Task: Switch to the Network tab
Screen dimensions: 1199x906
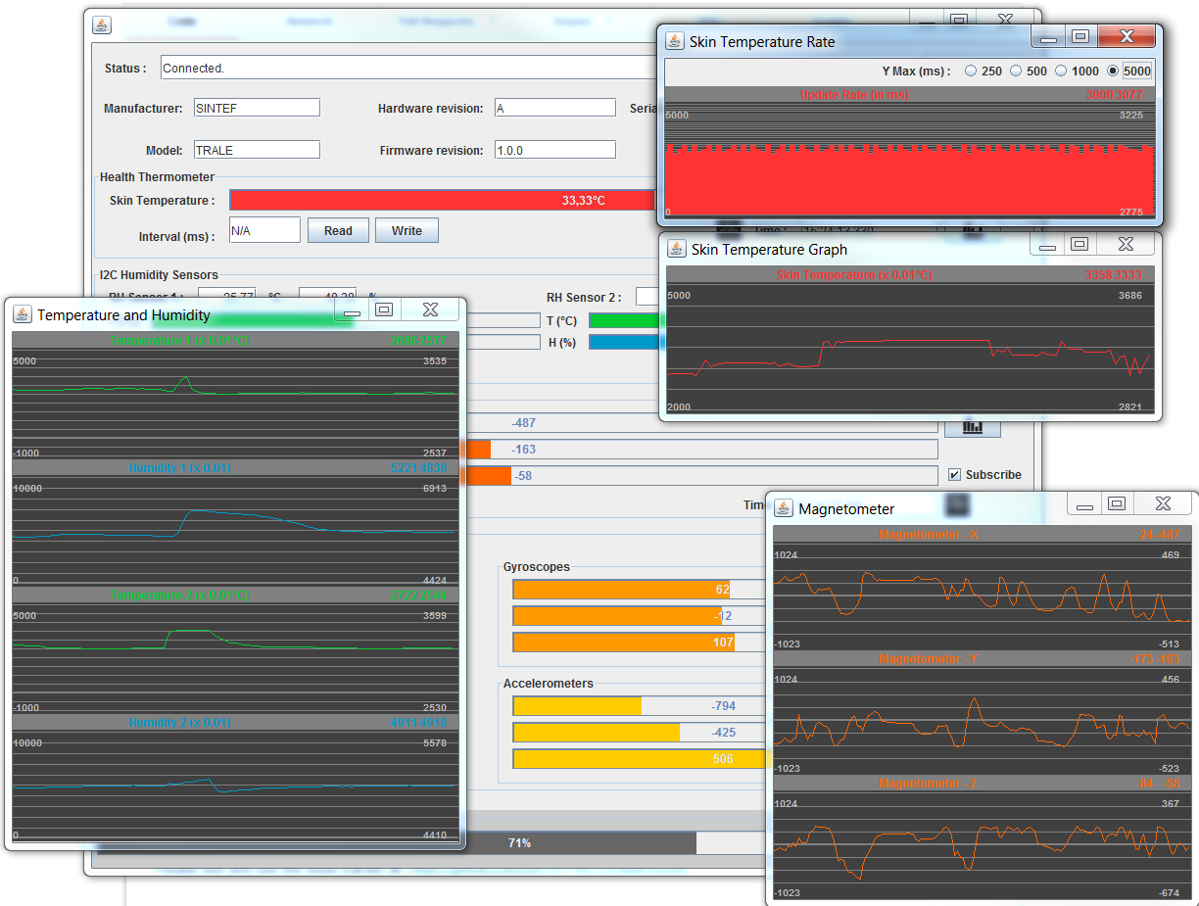Action: pyautogui.click(x=310, y=21)
